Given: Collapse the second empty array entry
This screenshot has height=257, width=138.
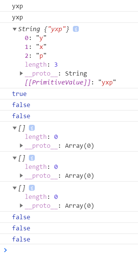Looking at the screenshot, I should coord(14,158).
